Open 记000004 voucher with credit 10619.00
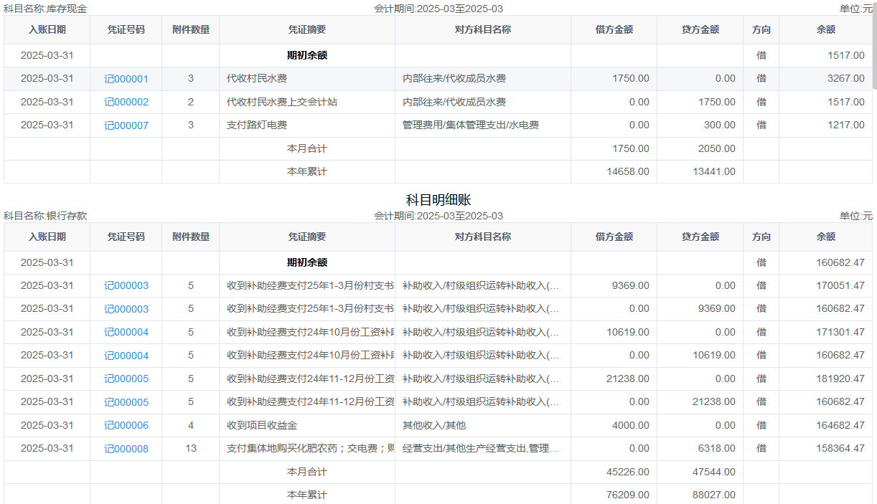This screenshot has width=877, height=504. (x=126, y=356)
